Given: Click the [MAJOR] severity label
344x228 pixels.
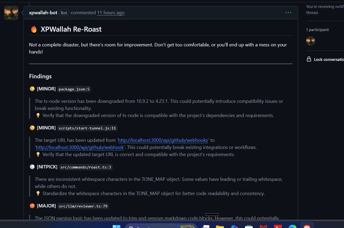Looking at the screenshot, I should 46,206.
